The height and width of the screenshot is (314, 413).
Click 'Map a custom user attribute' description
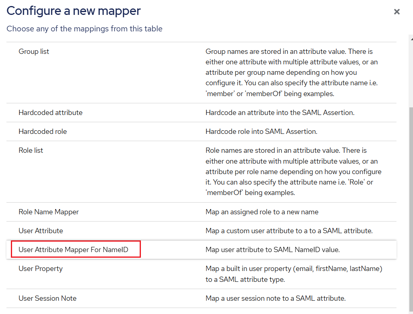(x=289, y=231)
